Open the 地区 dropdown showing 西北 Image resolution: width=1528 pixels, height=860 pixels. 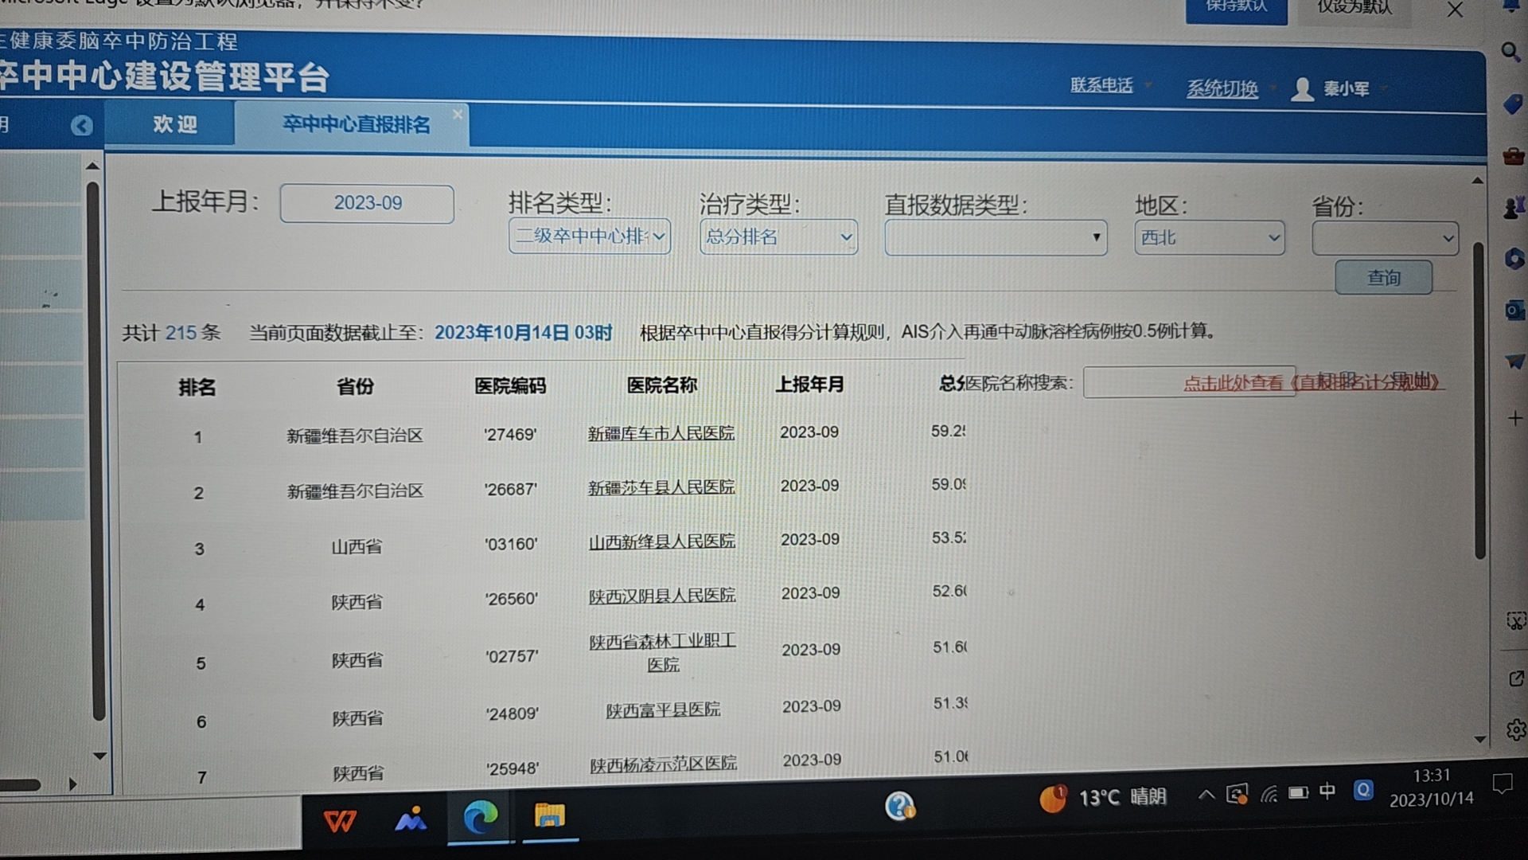pyautogui.click(x=1208, y=237)
